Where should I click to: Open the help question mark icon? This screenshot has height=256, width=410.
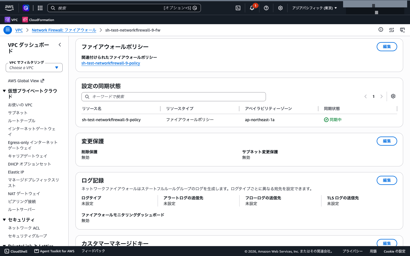coord(266,8)
